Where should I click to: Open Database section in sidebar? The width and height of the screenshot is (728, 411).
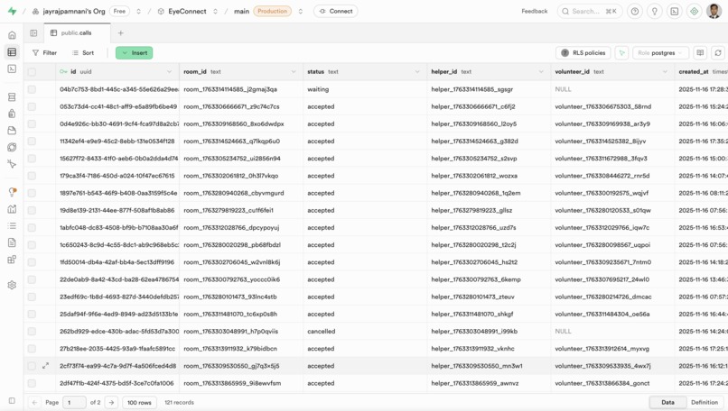pyautogui.click(x=12, y=96)
